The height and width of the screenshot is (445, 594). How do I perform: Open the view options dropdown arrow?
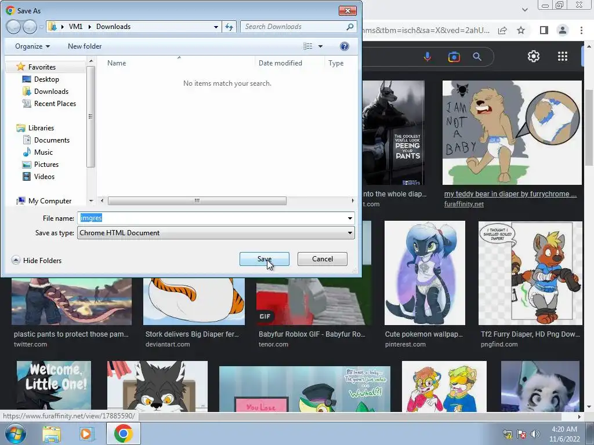point(320,46)
